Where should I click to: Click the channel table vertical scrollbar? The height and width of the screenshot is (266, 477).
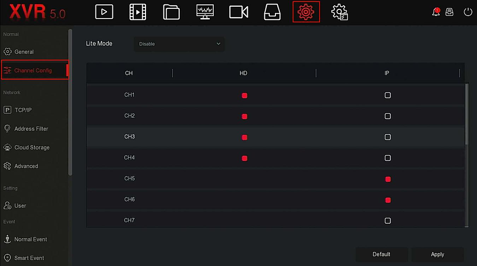pos(467,114)
